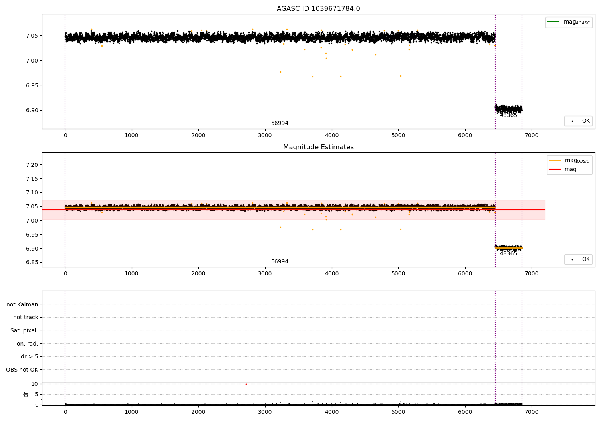Select the red "mag" legend entry
The image size is (601, 421).
tap(563, 169)
